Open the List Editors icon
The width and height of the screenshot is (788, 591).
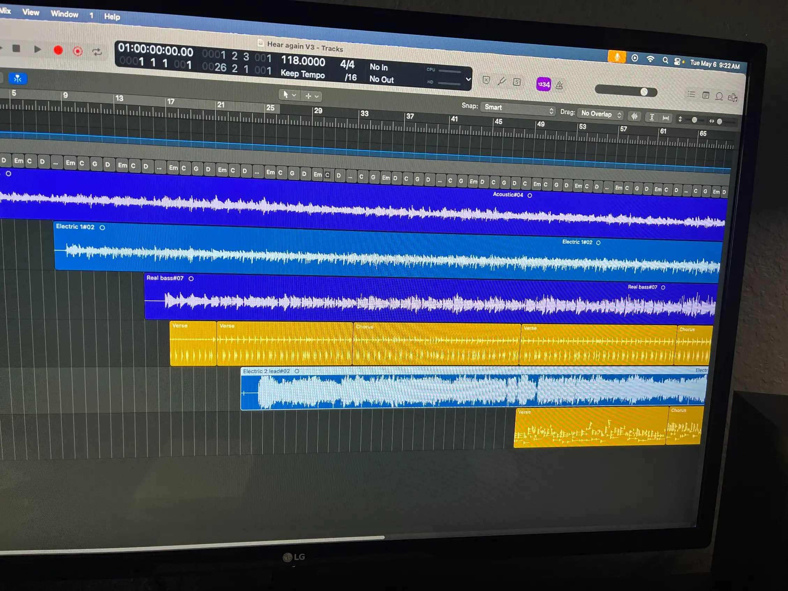pos(691,94)
